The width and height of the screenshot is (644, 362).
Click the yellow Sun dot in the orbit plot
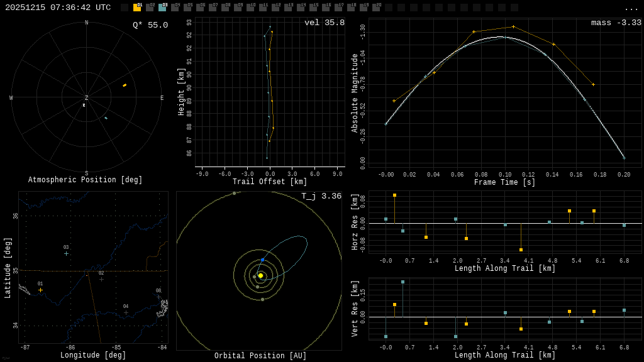[x=260, y=275]
